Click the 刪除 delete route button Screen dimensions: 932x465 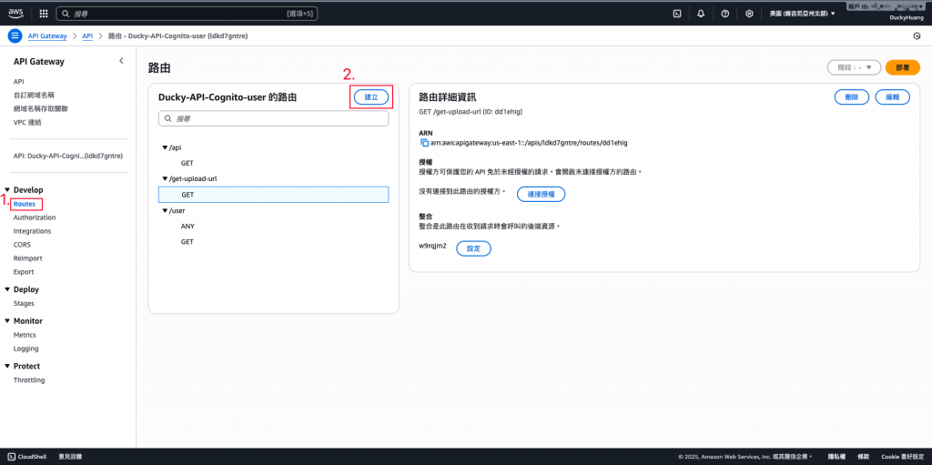(x=852, y=97)
